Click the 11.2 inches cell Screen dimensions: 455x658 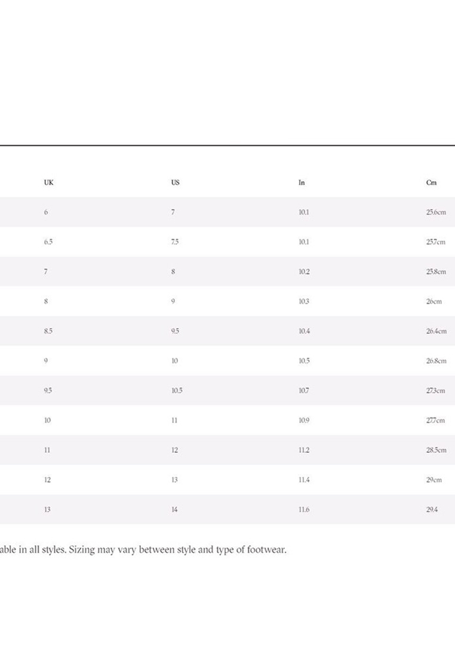[304, 450]
